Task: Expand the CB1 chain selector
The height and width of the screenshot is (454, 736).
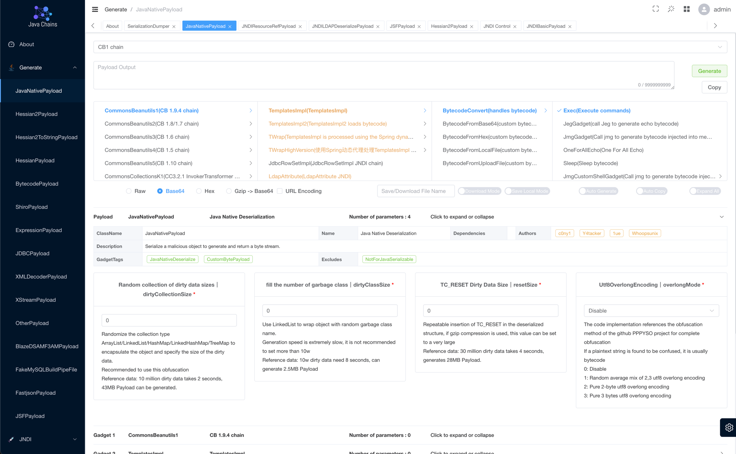Action: click(720, 47)
